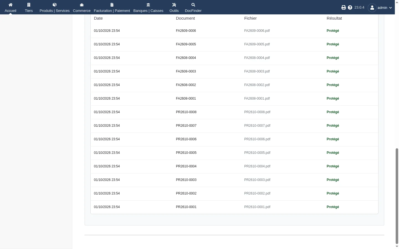The image size is (399, 249).
Task: Open file link PR2610-0004.pdf
Action: point(257,166)
